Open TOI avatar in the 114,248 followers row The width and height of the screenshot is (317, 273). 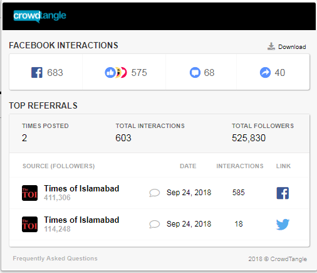coord(29,224)
